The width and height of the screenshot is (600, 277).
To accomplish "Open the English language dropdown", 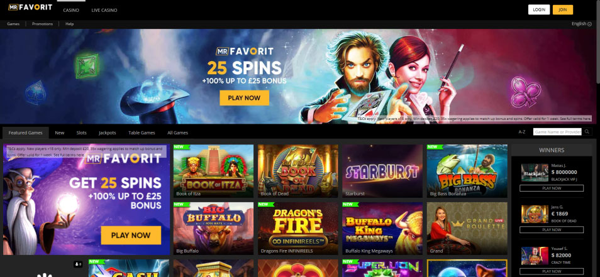I will point(581,24).
